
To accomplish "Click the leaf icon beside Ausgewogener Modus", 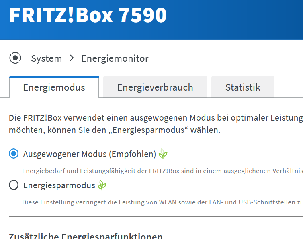I will 163,154.
